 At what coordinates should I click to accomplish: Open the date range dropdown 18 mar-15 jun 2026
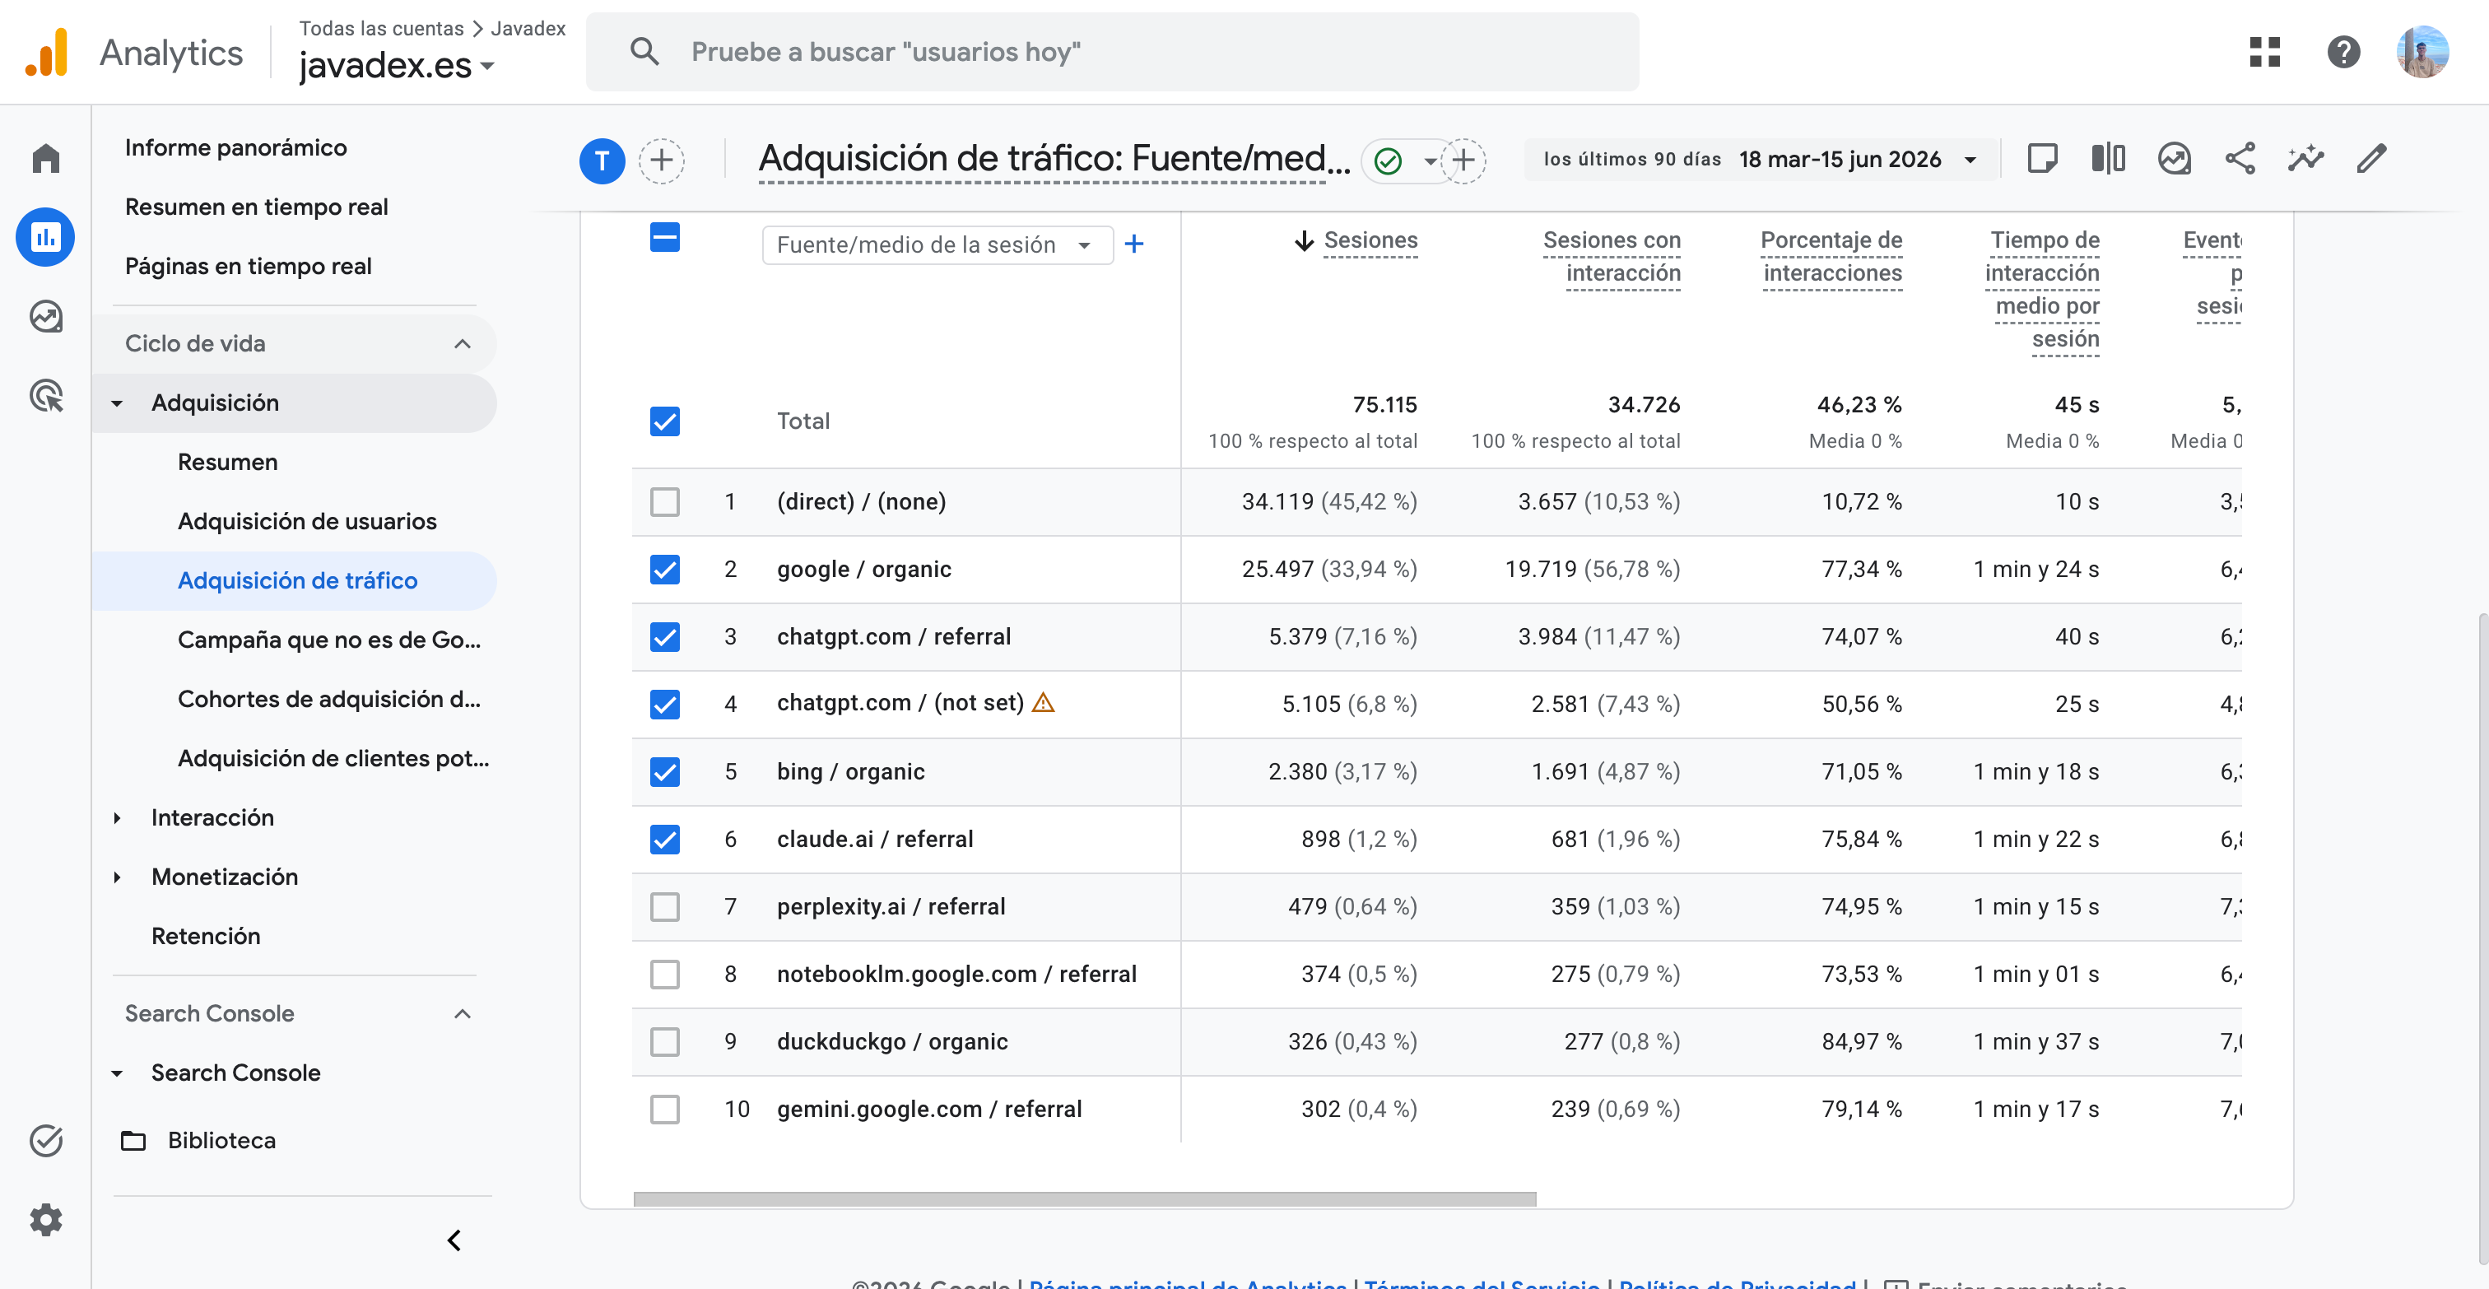(x=1761, y=160)
